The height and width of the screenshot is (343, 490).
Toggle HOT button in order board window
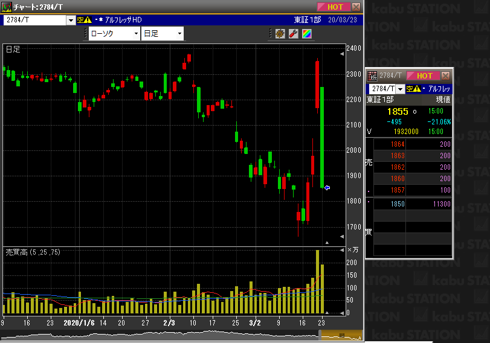coord(423,75)
